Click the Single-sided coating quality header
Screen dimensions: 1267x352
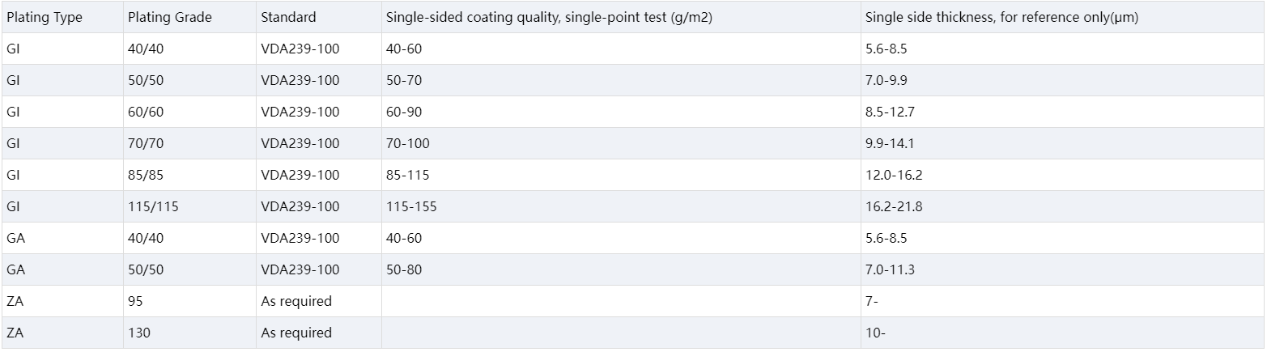coord(549,17)
